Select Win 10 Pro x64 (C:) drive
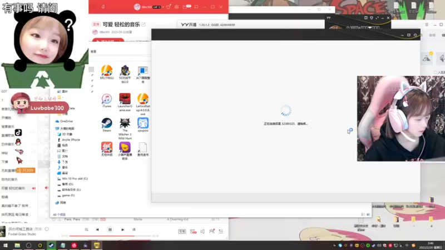445x250 pixels. pyautogui.click(x=73, y=178)
